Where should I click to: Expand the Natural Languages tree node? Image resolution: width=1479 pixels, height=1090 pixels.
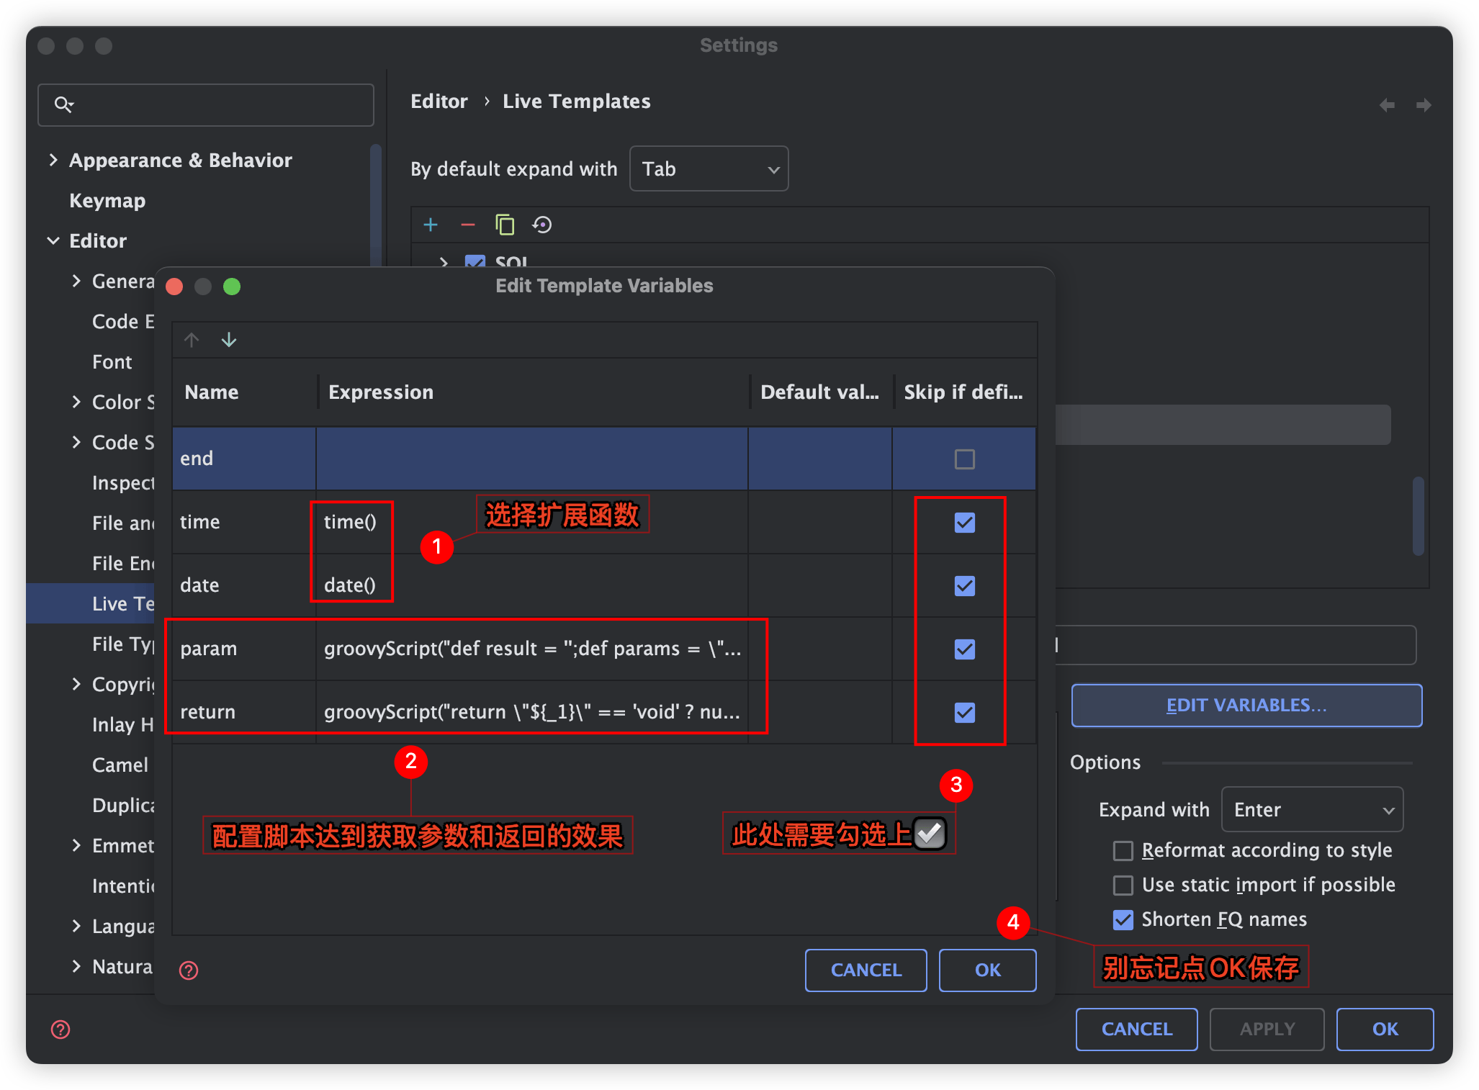click(76, 966)
